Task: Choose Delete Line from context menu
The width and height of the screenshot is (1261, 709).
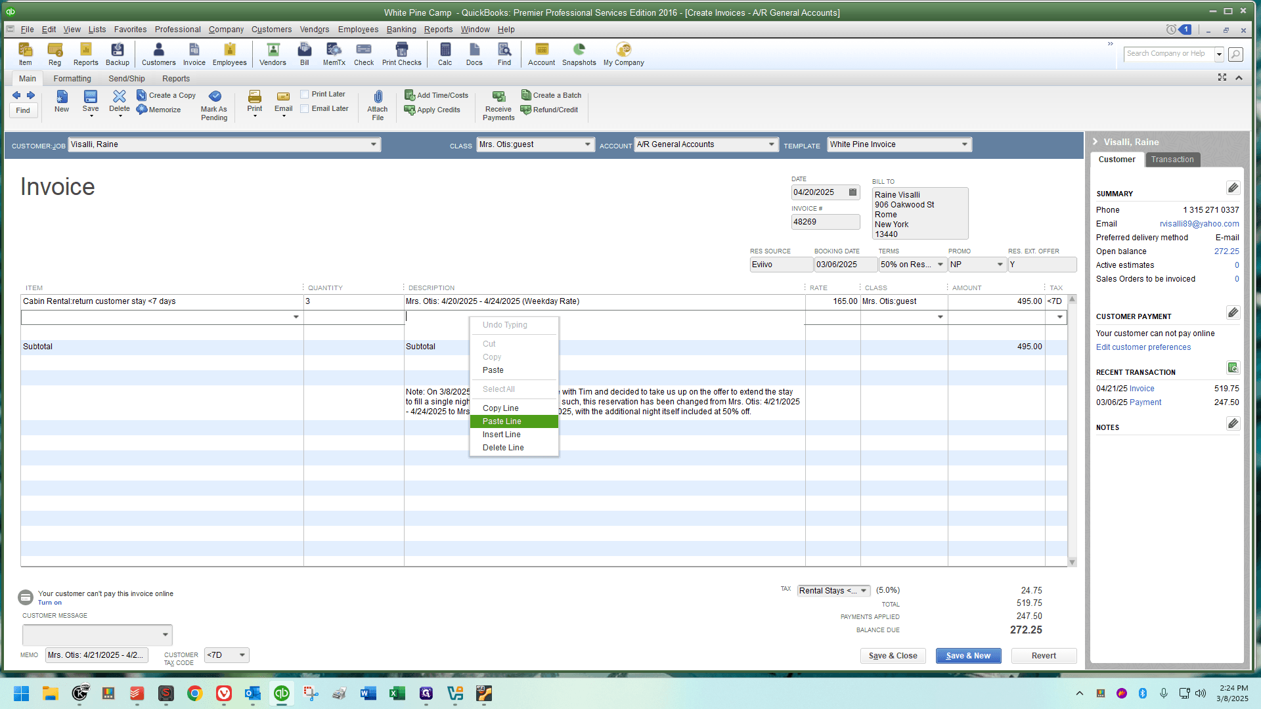Action: pos(514,448)
